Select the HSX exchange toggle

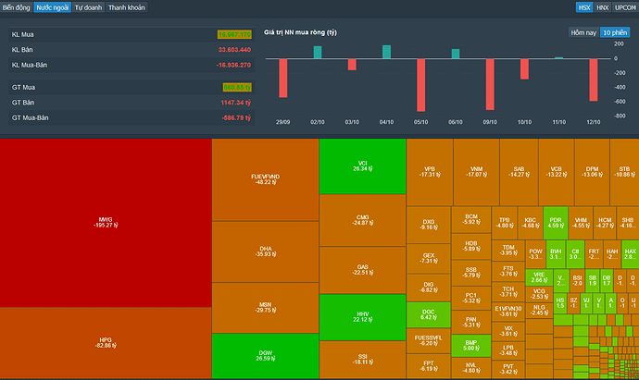(584, 7)
